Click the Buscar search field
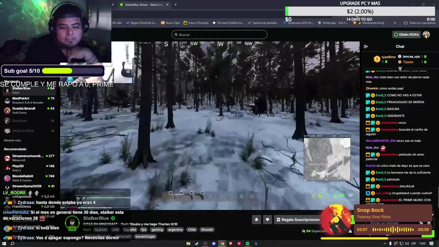The width and height of the screenshot is (439, 247). point(219,35)
